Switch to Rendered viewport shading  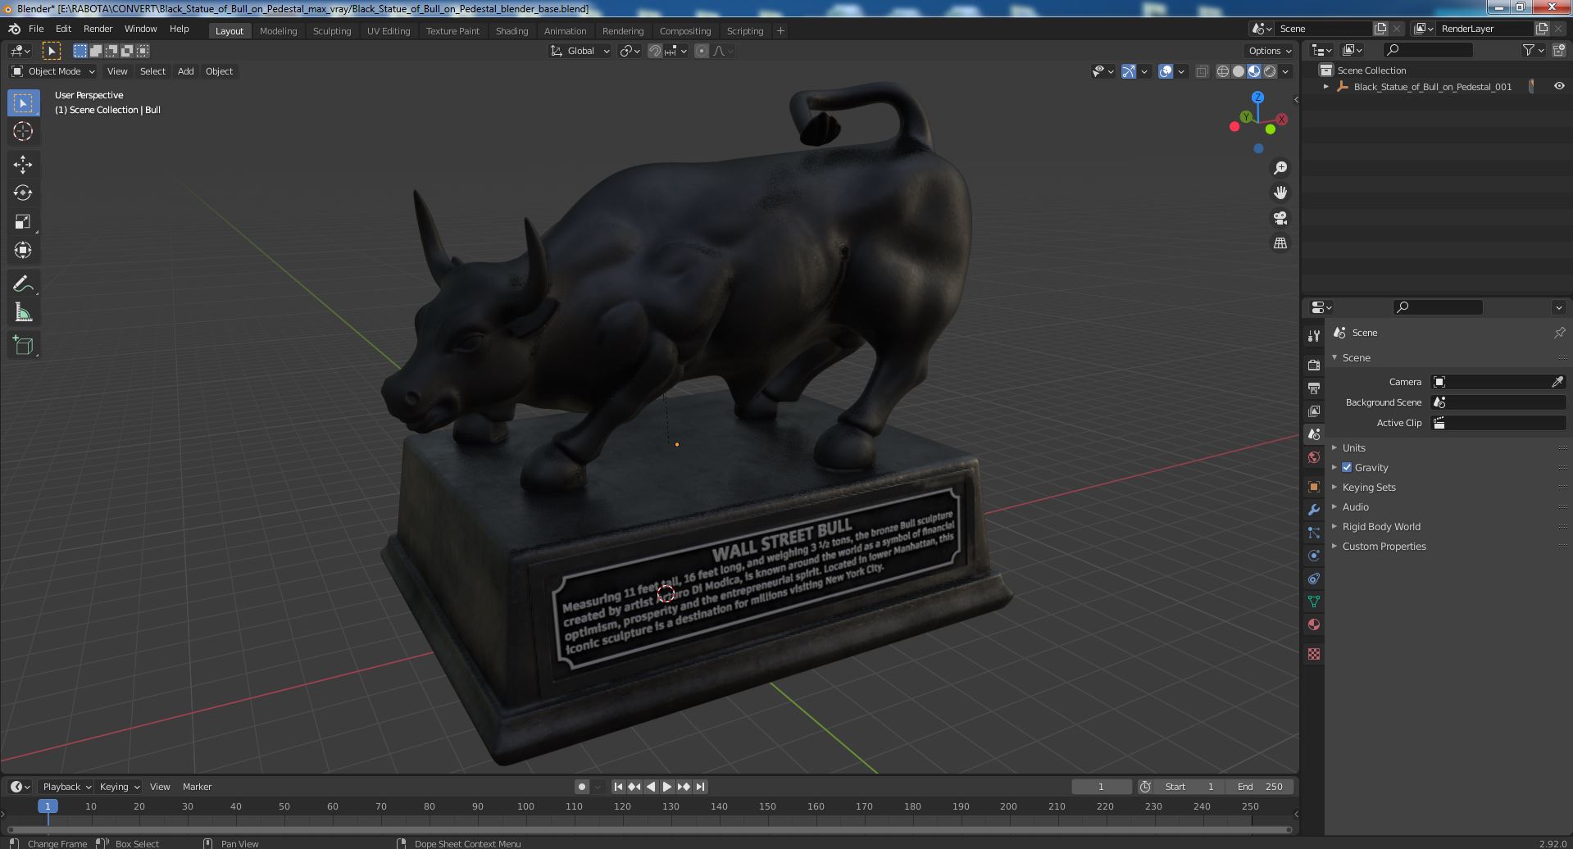[x=1270, y=72]
